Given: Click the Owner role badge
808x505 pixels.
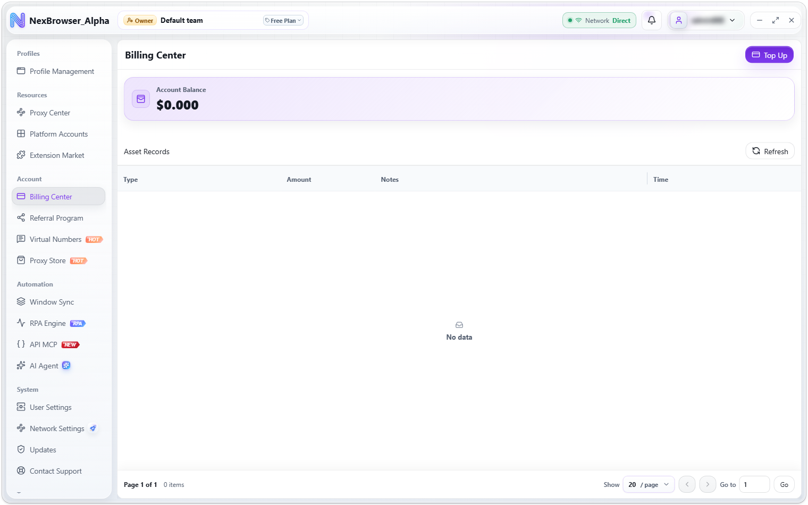Looking at the screenshot, I should [140, 21].
